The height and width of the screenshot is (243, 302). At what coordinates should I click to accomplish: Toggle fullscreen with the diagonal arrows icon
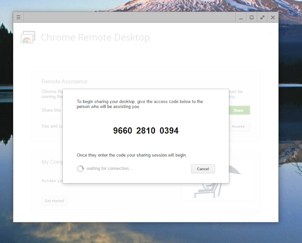pos(262,17)
